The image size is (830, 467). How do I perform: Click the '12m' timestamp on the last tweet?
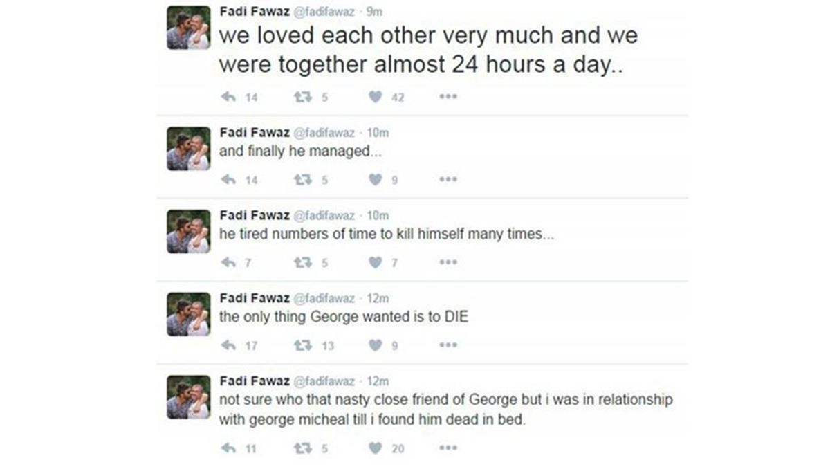click(378, 381)
